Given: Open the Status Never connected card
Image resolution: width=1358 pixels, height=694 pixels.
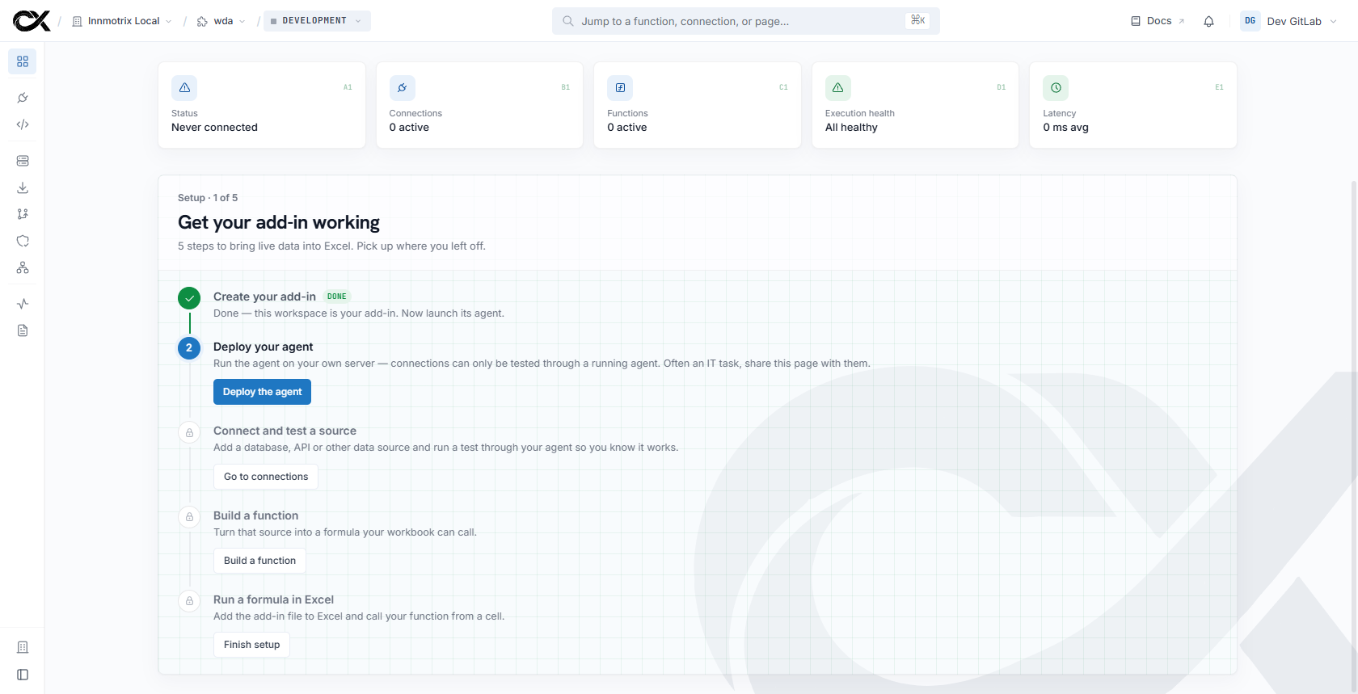Looking at the screenshot, I should click(262, 105).
